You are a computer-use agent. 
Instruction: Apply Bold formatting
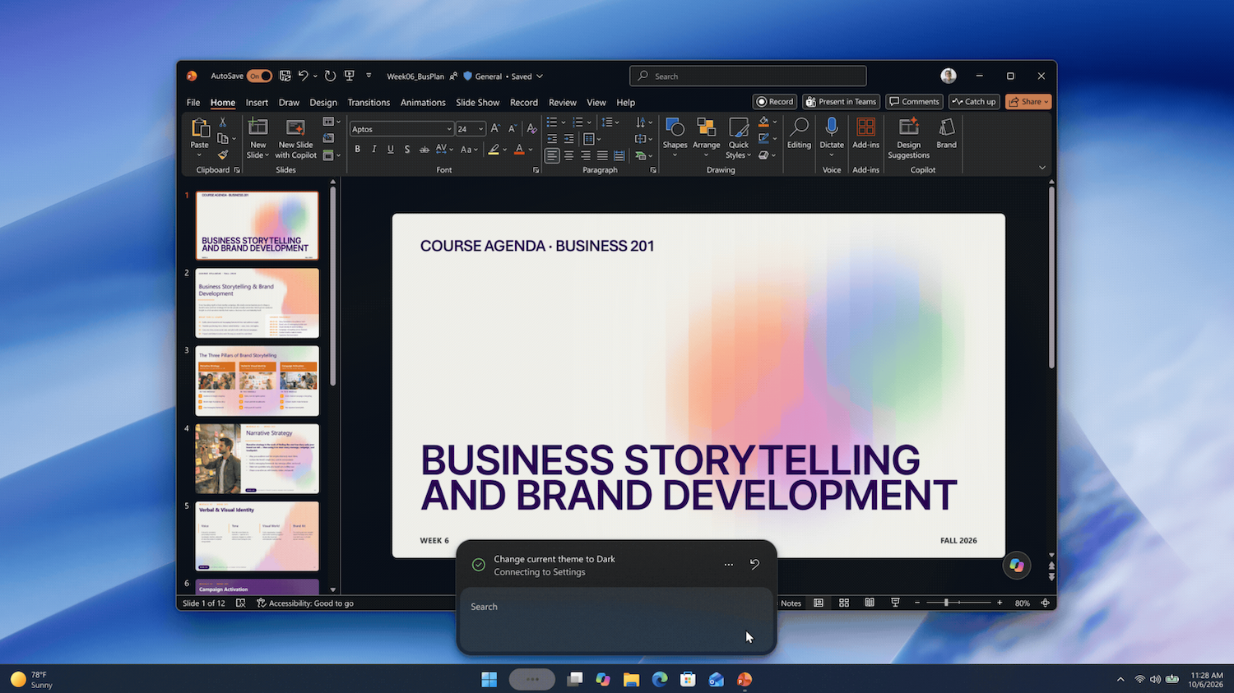pos(358,150)
